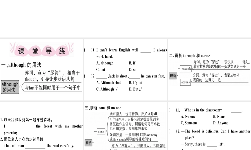This screenshot has height=150, width=251.
Task: Collapse the node circle beside the through box
Action: pos(193,69)
